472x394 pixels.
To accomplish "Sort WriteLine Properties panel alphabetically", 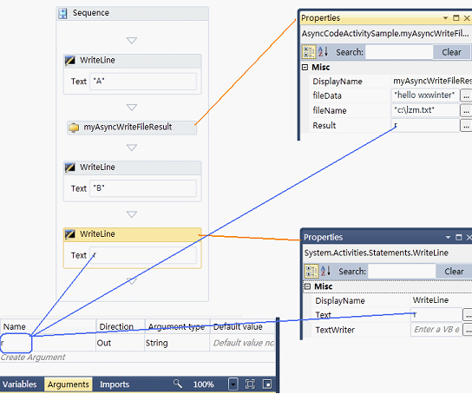I will pyautogui.click(x=325, y=271).
